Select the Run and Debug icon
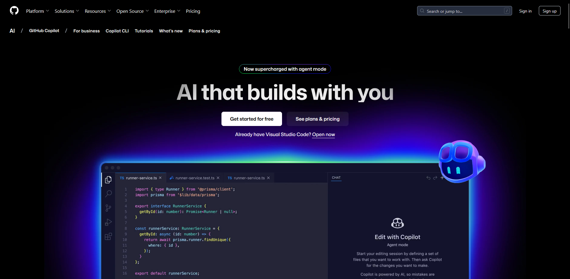 (x=108, y=222)
